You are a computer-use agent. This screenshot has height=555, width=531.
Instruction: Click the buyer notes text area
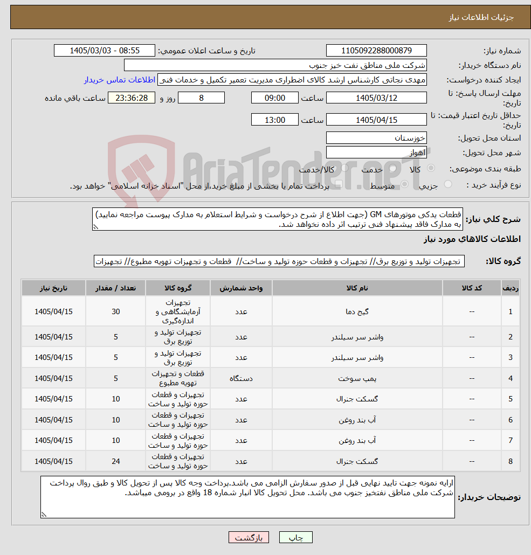(247, 497)
